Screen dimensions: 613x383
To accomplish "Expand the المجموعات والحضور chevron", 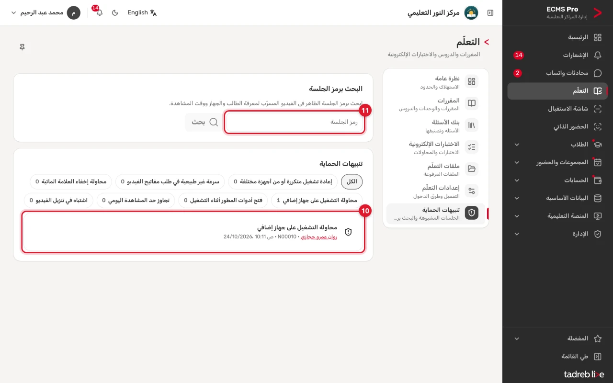I will (517, 162).
